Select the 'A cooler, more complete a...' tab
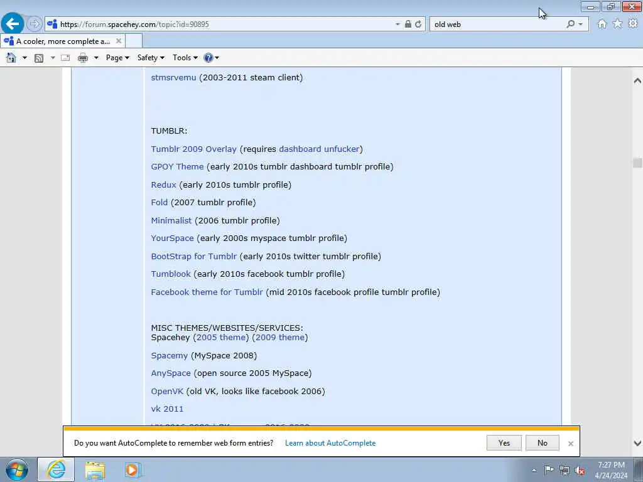Viewport: 643px width, 482px height. coord(63,41)
